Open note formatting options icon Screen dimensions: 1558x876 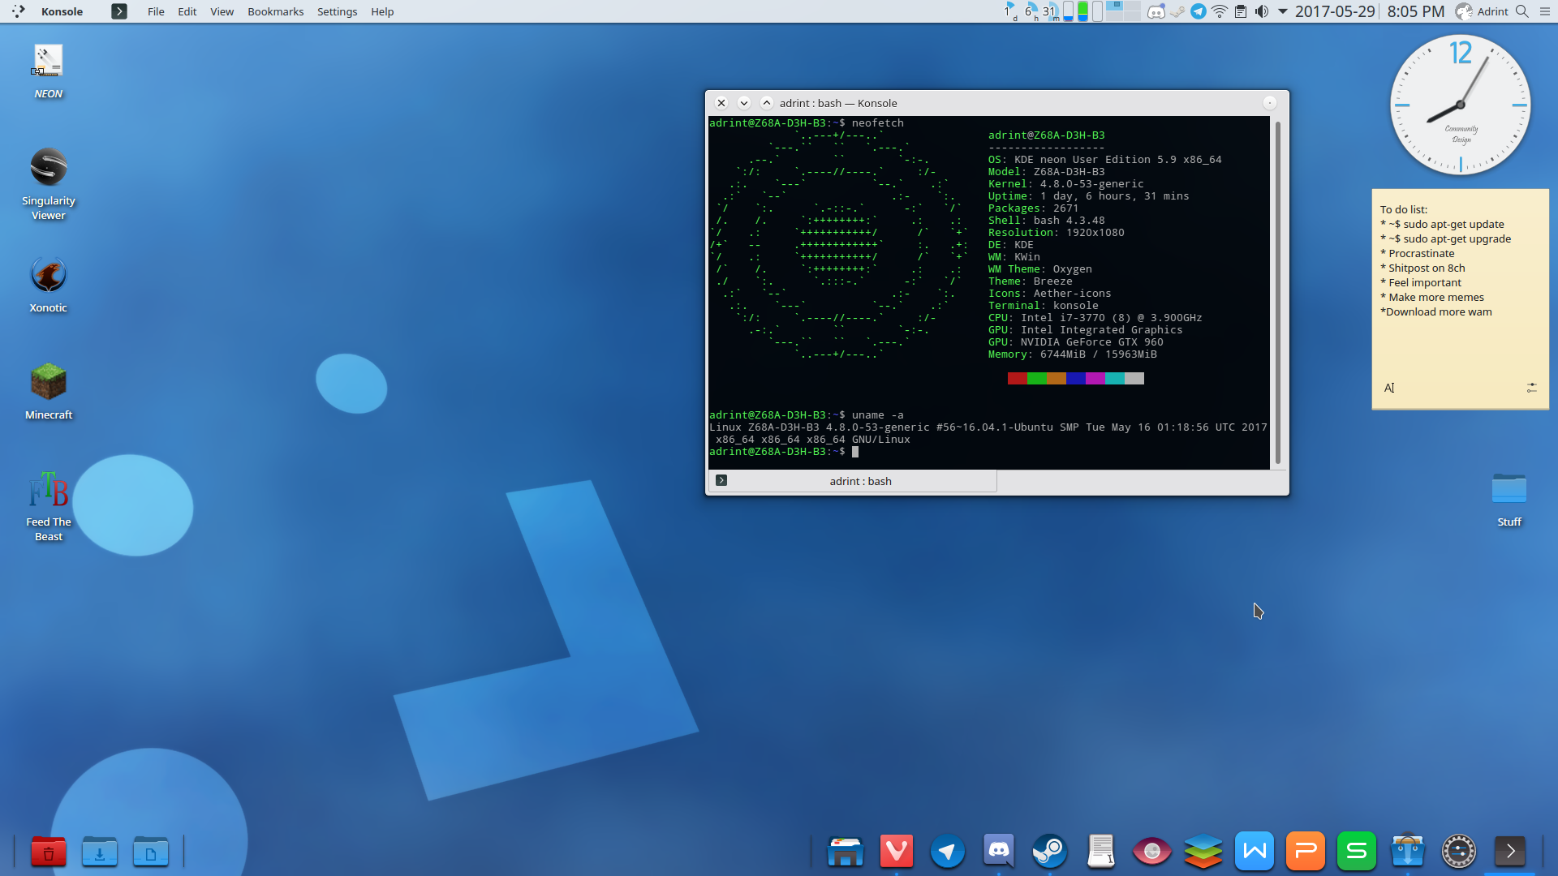(x=1531, y=388)
